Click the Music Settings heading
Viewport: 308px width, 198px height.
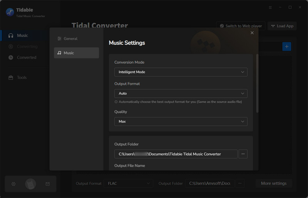127,43
